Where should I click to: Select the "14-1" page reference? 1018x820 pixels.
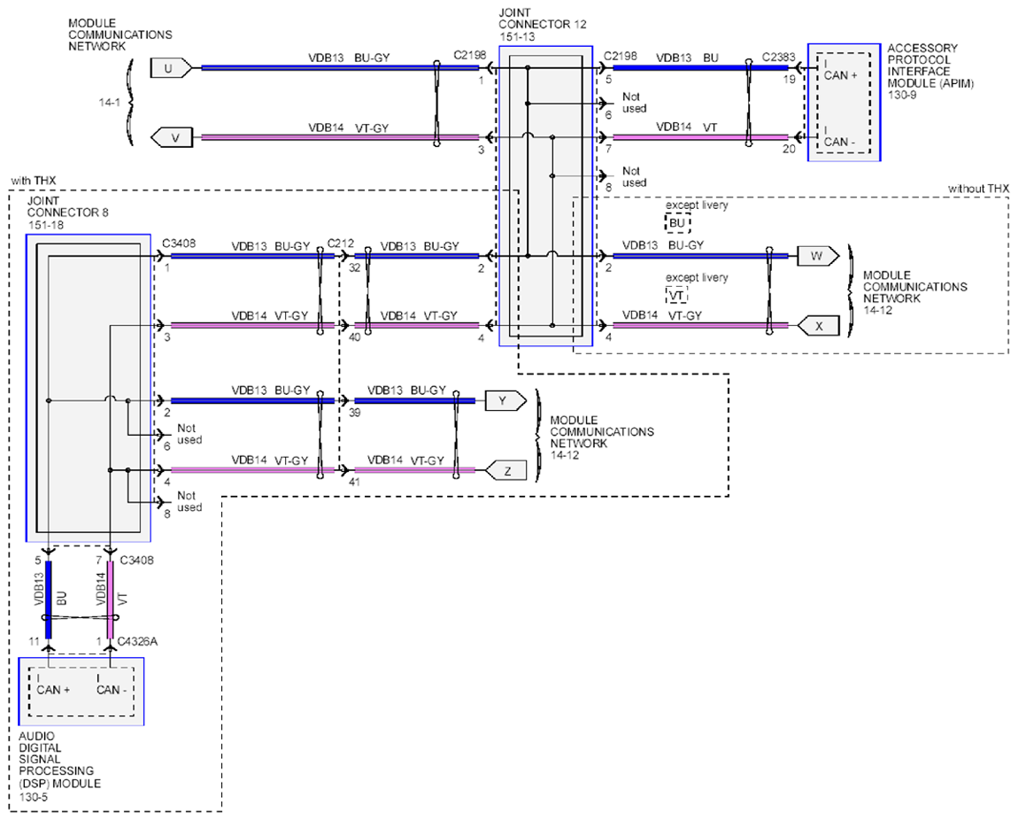point(109,102)
